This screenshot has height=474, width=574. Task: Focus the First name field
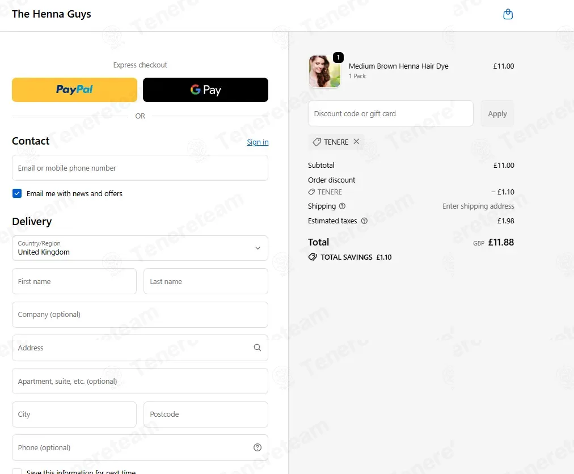point(74,281)
